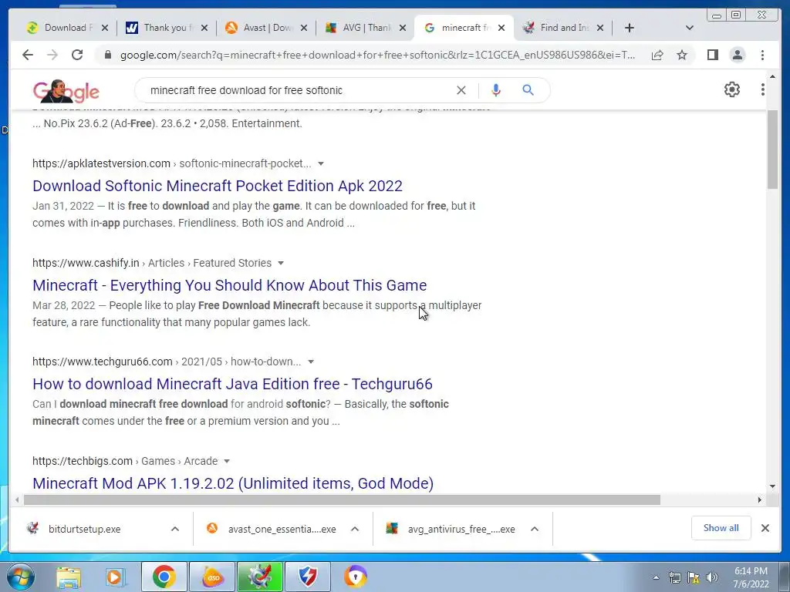Close the downloads bar
Screen dimensions: 790x592
coord(765,528)
